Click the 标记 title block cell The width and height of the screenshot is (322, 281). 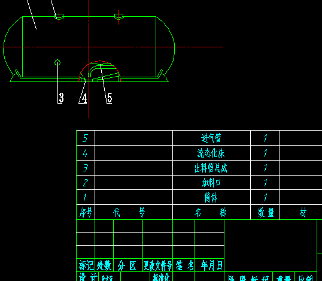[x=86, y=265]
